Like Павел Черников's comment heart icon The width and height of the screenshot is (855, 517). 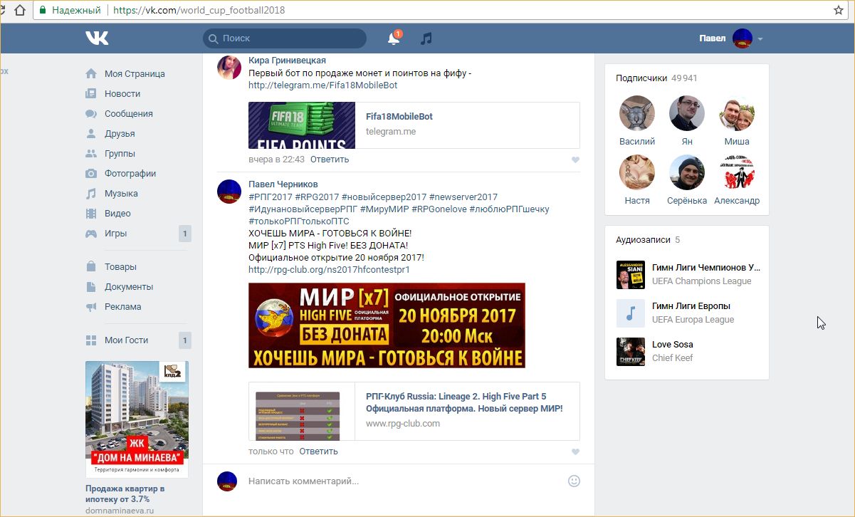click(x=575, y=452)
